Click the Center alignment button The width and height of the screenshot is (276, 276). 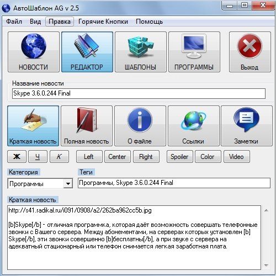point(118,157)
